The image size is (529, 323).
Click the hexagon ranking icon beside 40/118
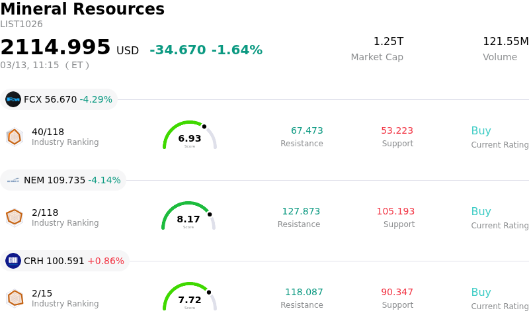pyautogui.click(x=15, y=136)
